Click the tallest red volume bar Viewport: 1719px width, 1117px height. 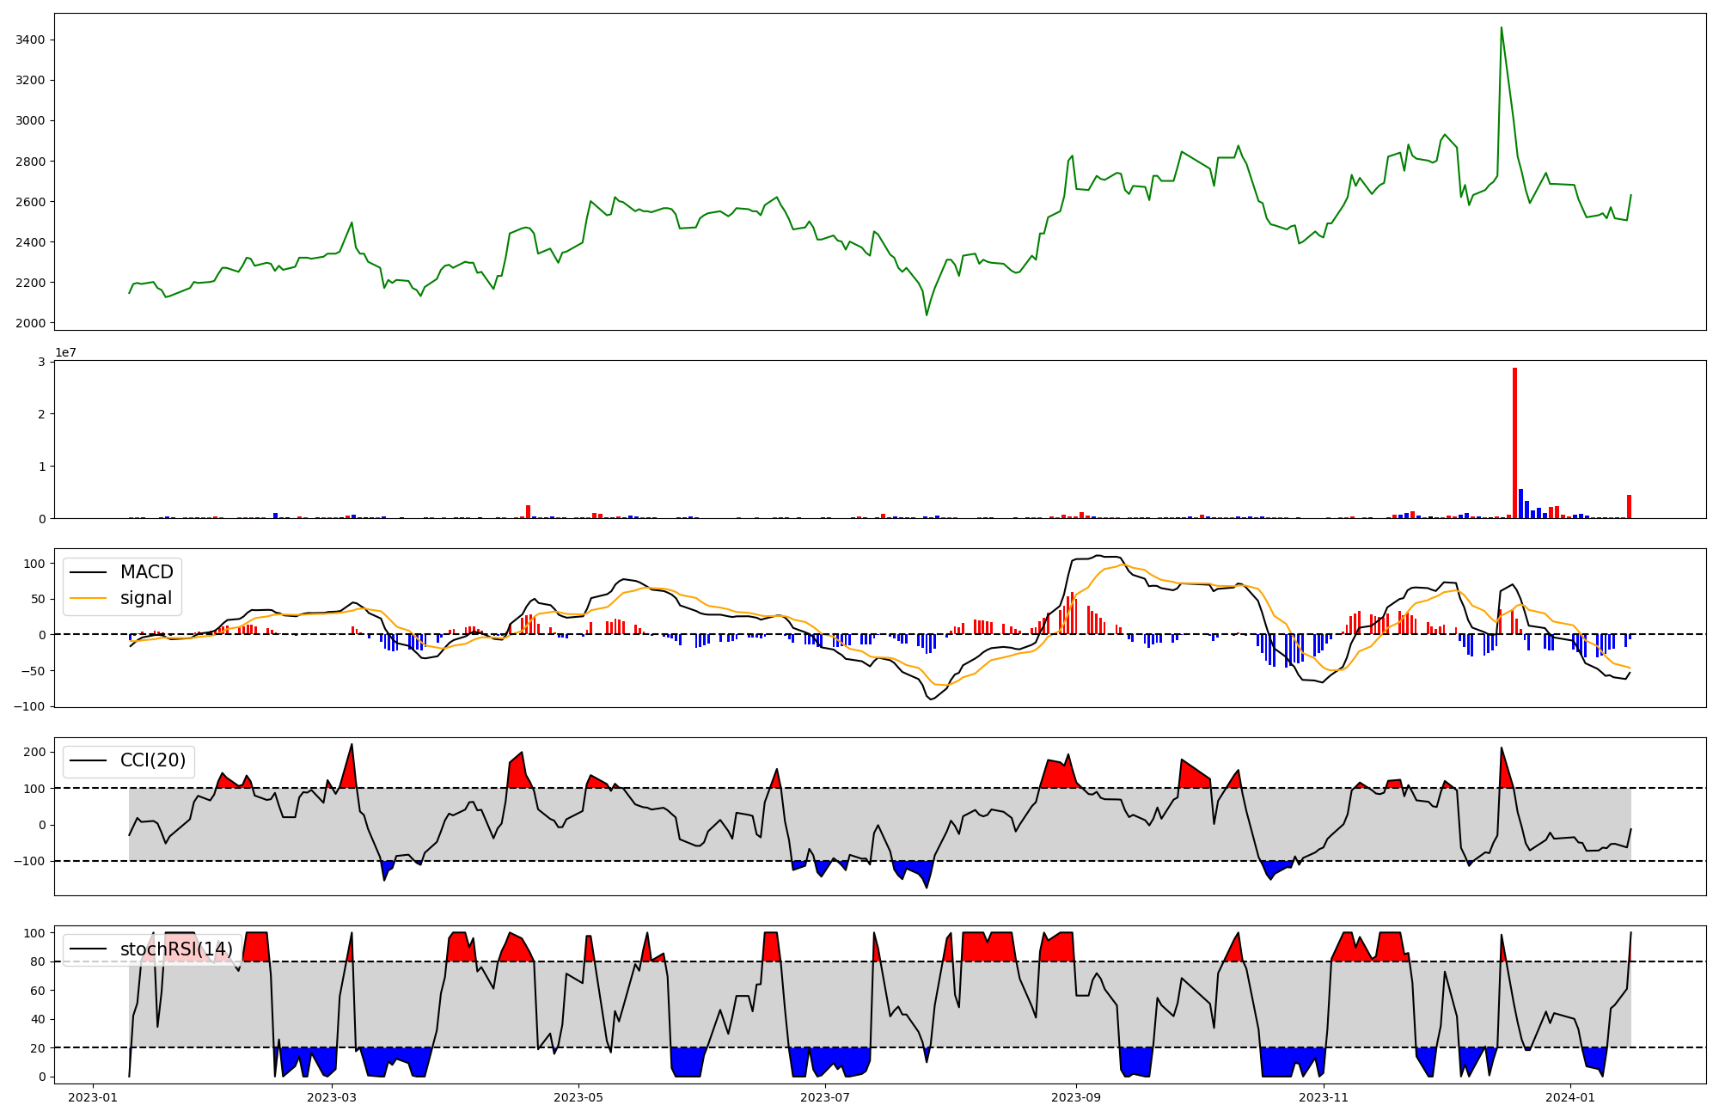tap(1514, 443)
